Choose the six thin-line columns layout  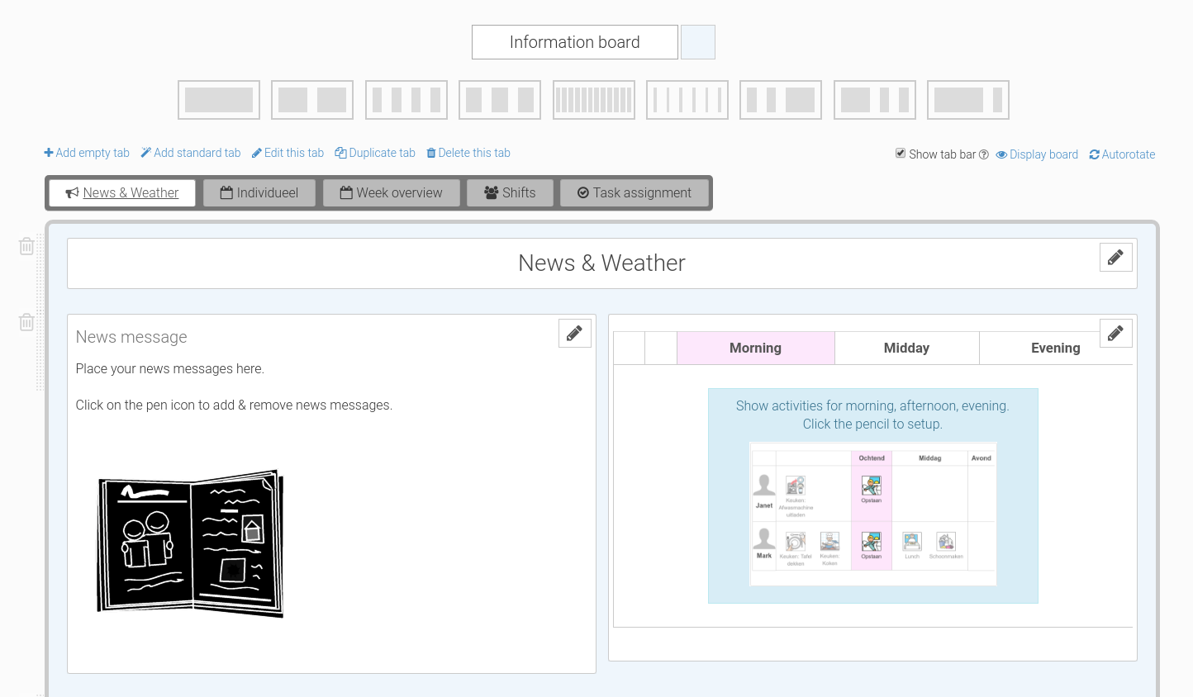(x=687, y=100)
